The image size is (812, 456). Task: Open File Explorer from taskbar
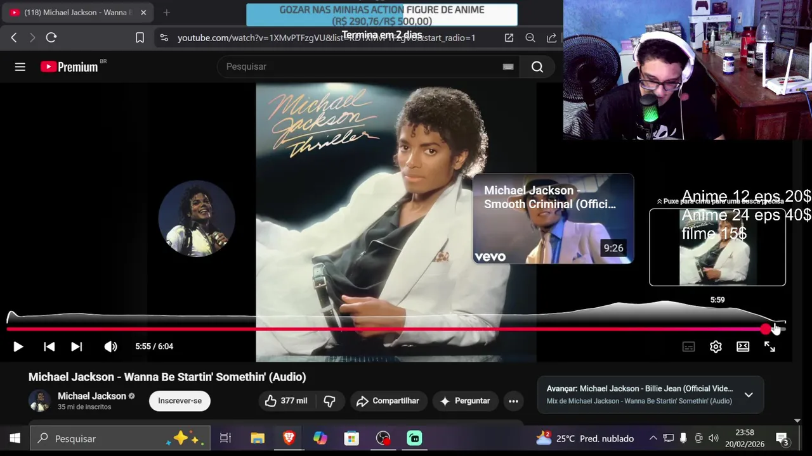[x=258, y=438]
